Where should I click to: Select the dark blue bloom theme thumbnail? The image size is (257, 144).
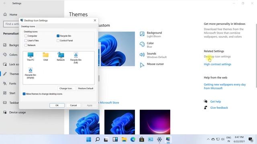pos(120,122)
